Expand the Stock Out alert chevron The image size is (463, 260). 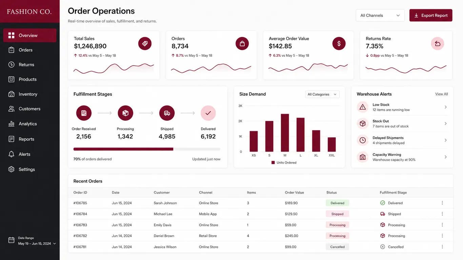[445, 124]
